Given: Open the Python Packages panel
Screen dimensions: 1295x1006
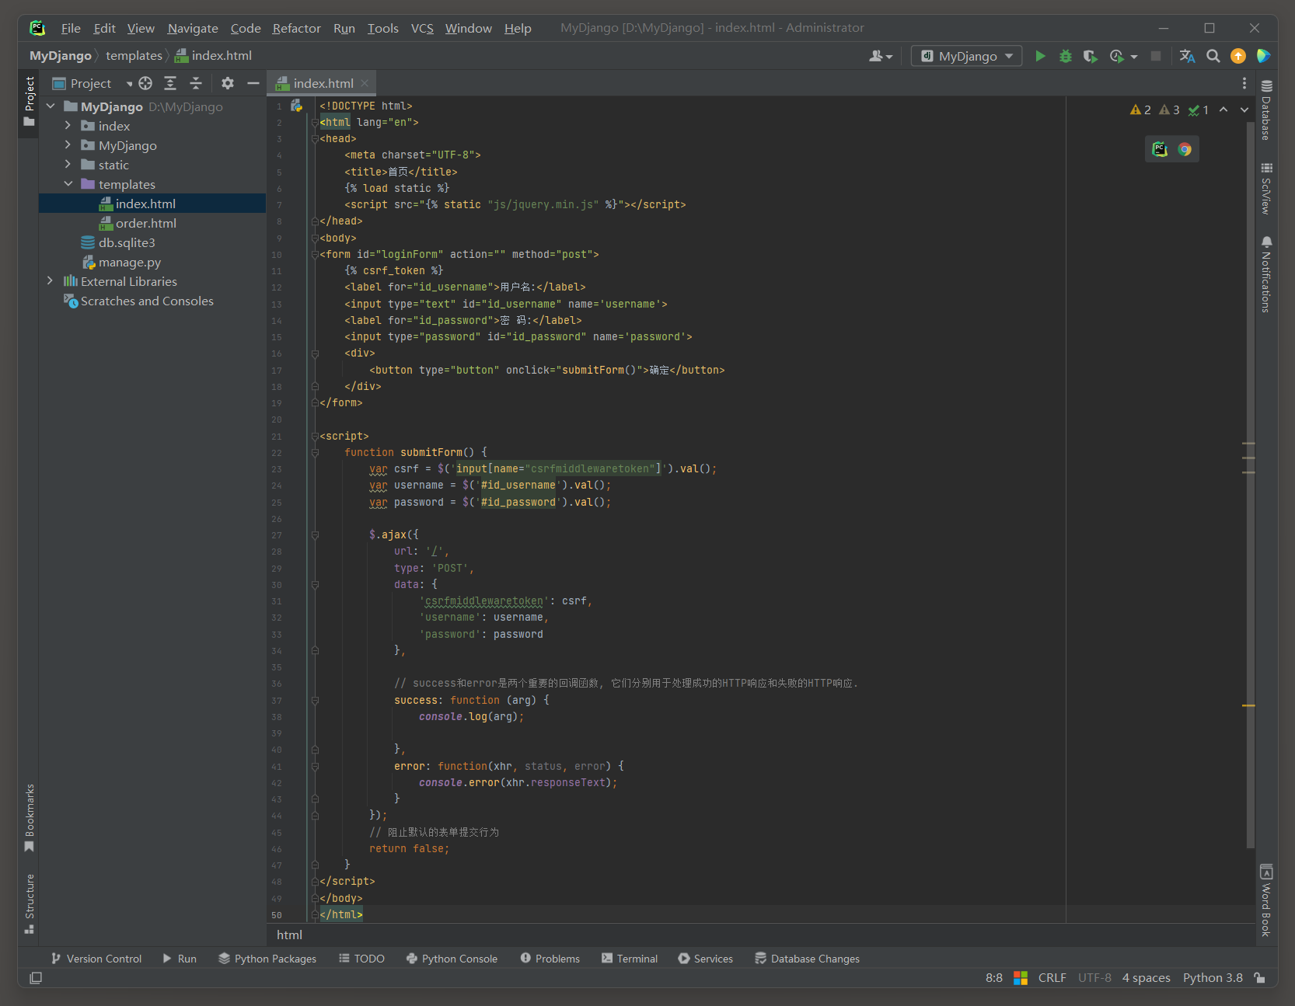Looking at the screenshot, I should point(267,959).
